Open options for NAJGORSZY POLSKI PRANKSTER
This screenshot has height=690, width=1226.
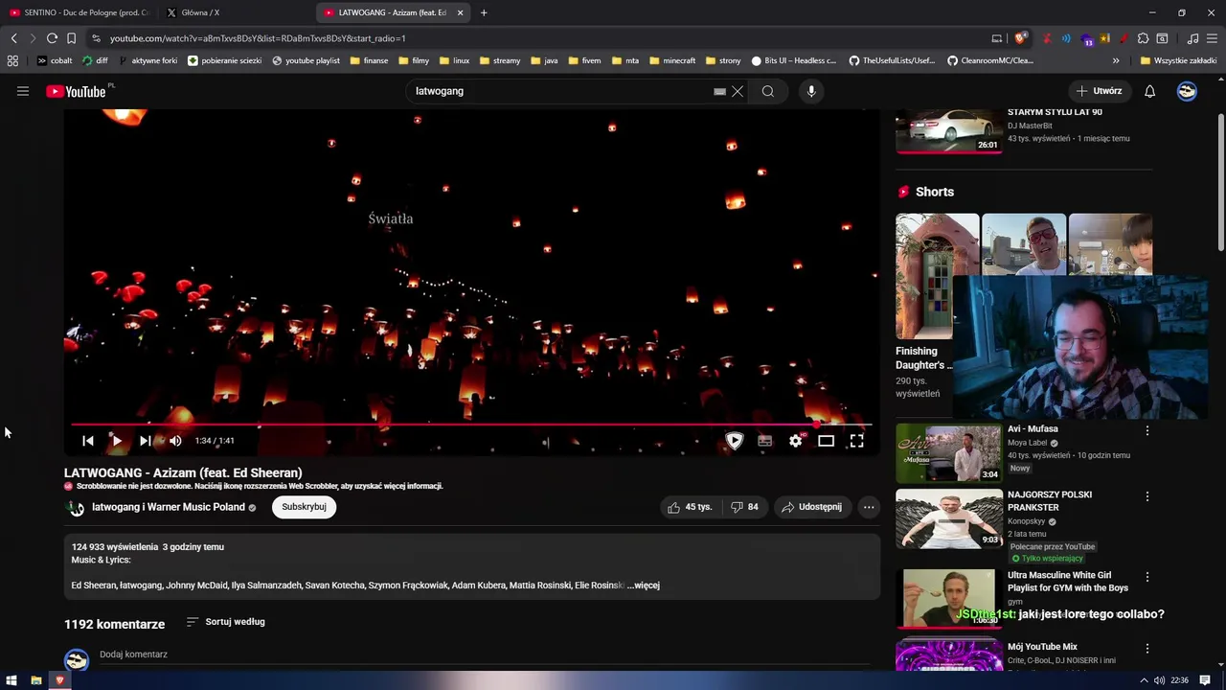(x=1147, y=496)
